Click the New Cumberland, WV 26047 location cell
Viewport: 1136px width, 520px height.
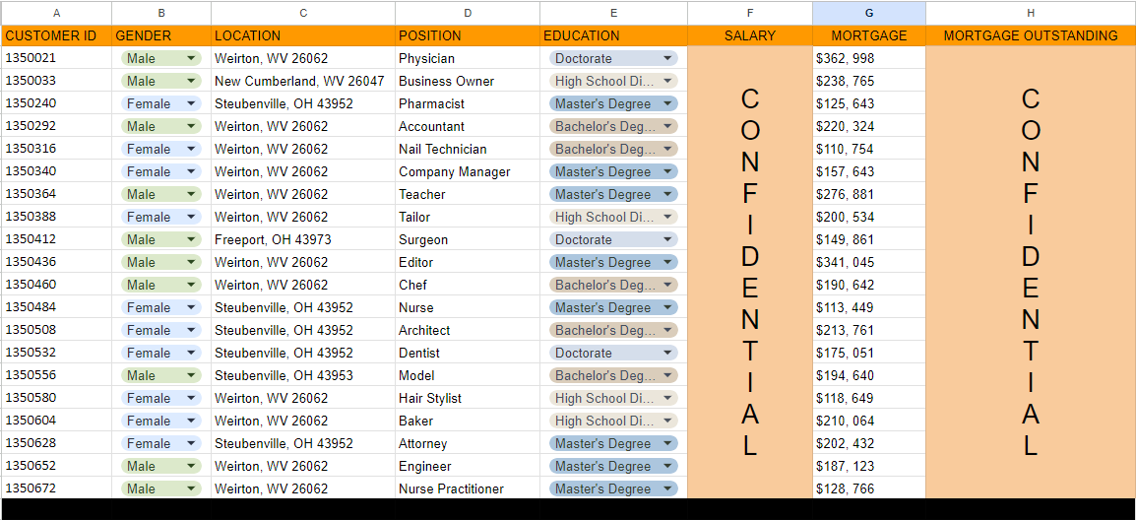pyautogui.click(x=302, y=81)
